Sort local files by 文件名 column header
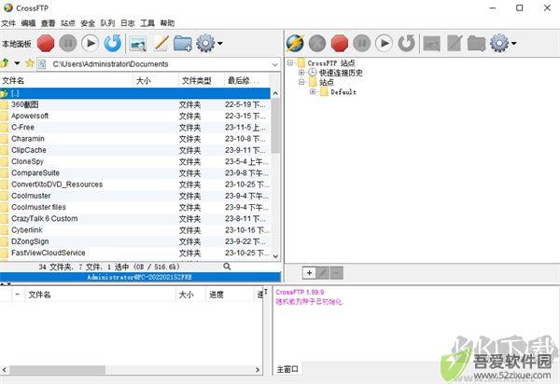The width and height of the screenshot is (560, 384). pos(66,80)
